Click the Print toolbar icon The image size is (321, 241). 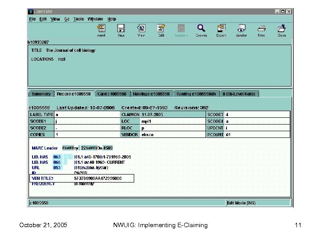(261, 30)
